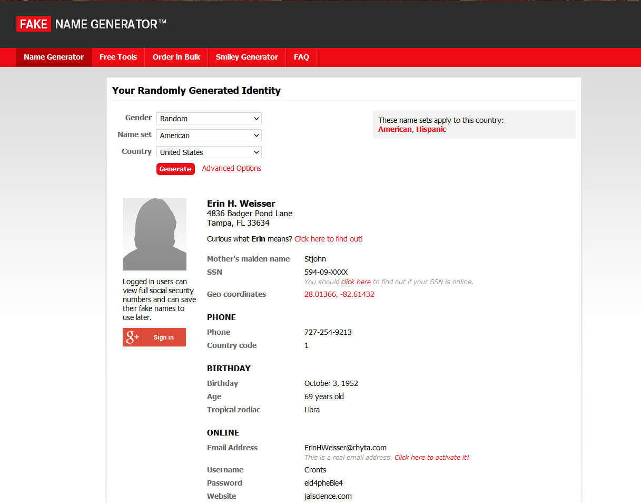This screenshot has height=503, width=641.
Task: Click the password value eid4pheBie4
Action: 323,483
